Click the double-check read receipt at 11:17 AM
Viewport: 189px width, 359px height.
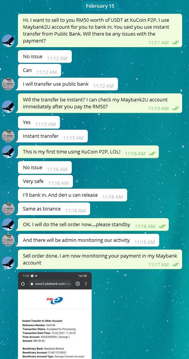point(176,264)
